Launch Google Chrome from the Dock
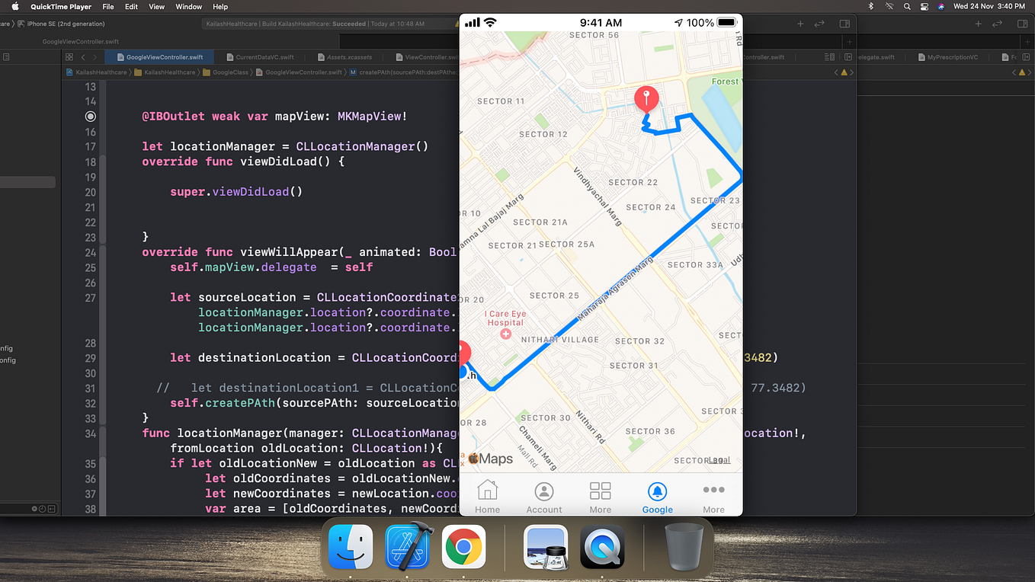The height and width of the screenshot is (582, 1035). [x=463, y=546]
